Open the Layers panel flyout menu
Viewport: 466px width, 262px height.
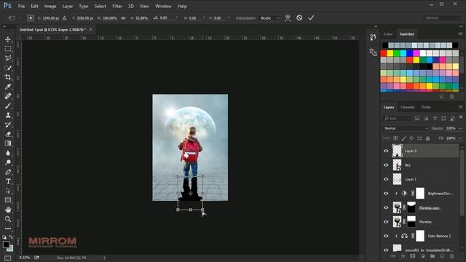click(460, 107)
